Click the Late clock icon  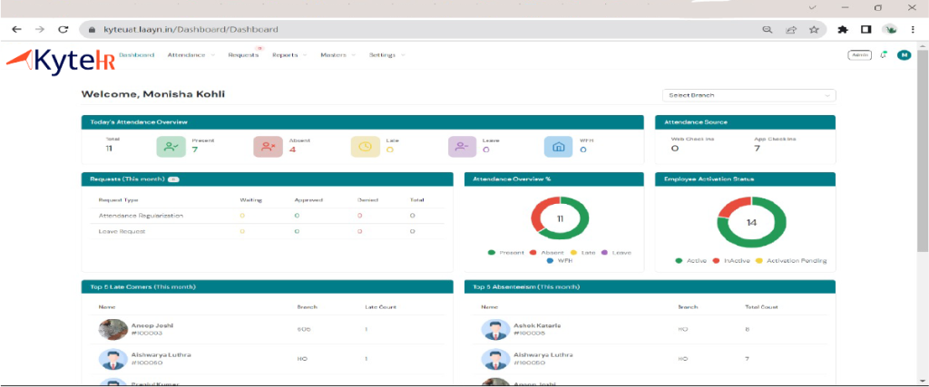tap(365, 146)
